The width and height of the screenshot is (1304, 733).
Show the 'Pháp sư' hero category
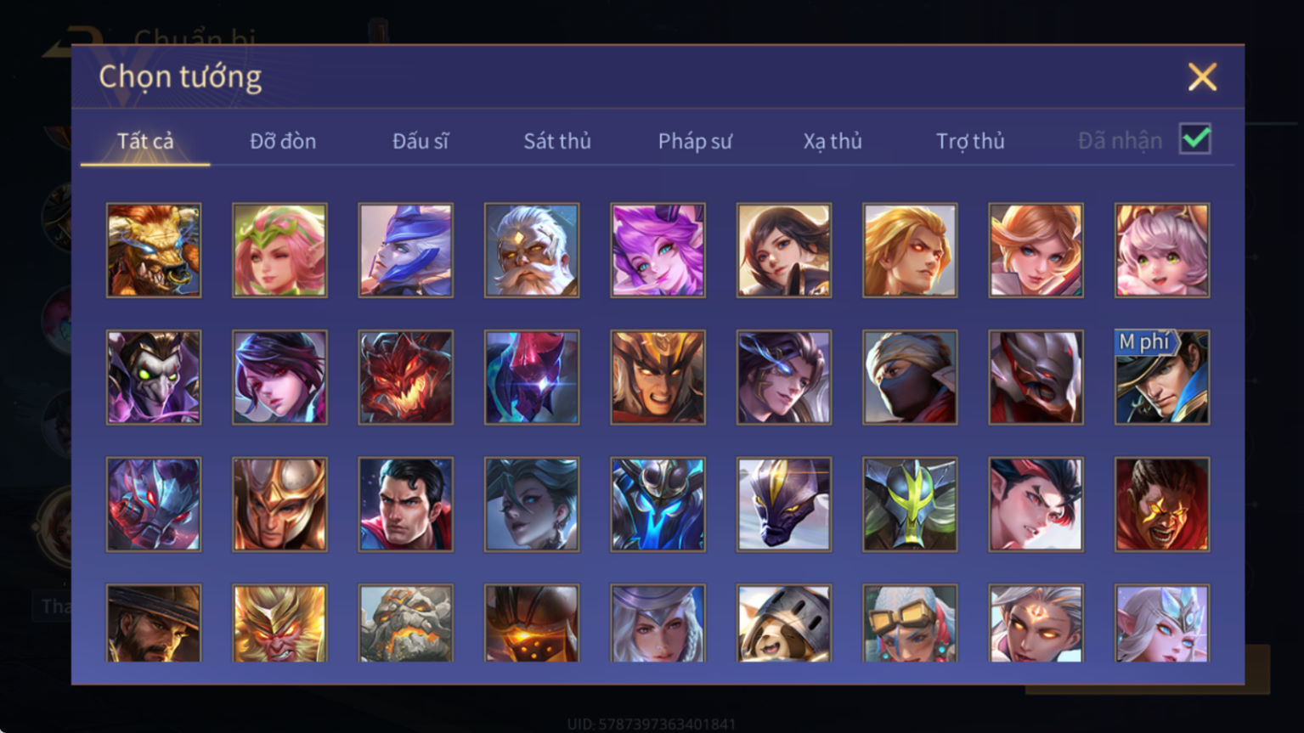pos(695,141)
